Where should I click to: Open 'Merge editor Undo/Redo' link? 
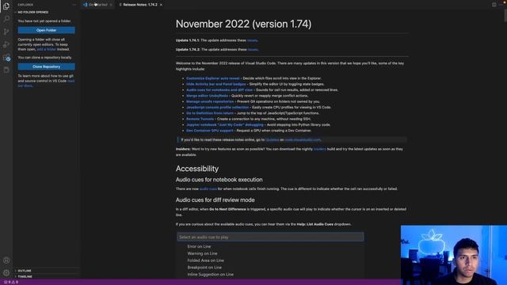pyautogui.click(x=207, y=96)
